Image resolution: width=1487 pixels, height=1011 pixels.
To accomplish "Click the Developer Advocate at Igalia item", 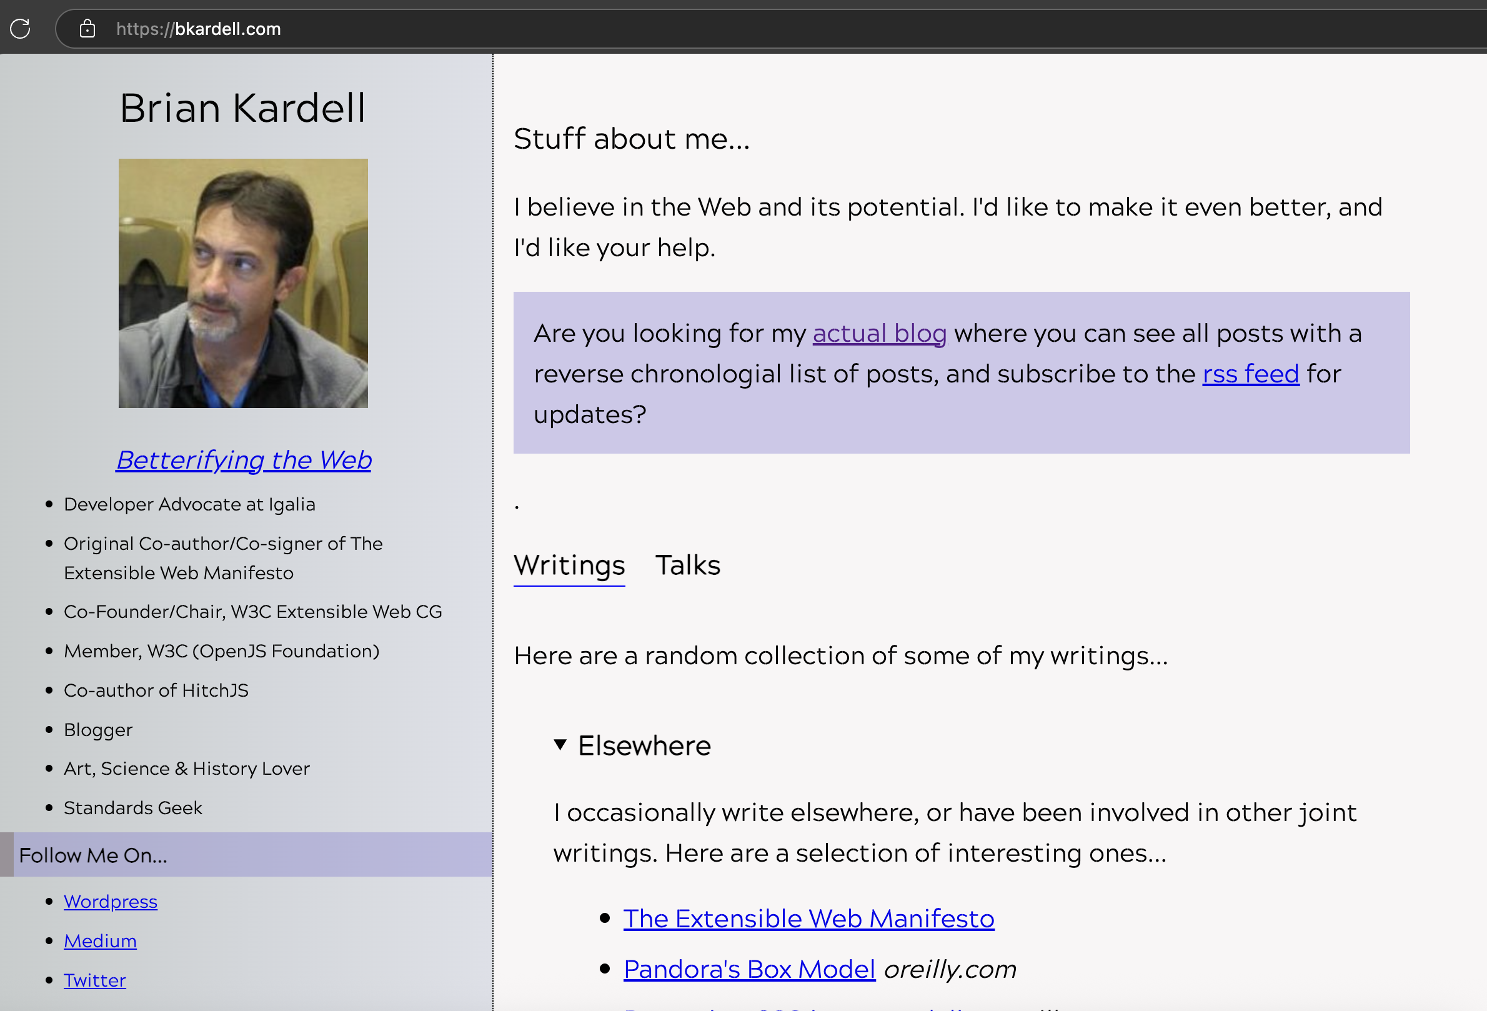I will pos(189,504).
